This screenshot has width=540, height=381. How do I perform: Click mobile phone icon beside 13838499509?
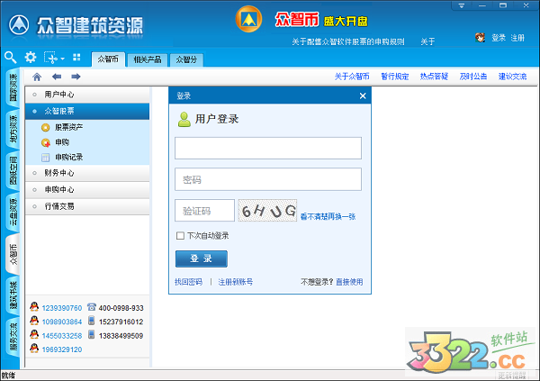(91, 334)
